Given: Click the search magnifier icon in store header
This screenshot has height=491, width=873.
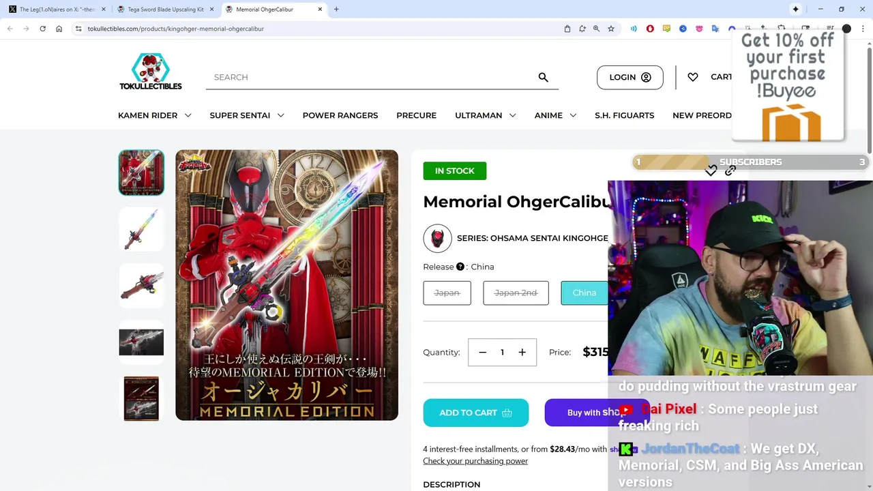Looking at the screenshot, I should (x=543, y=77).
